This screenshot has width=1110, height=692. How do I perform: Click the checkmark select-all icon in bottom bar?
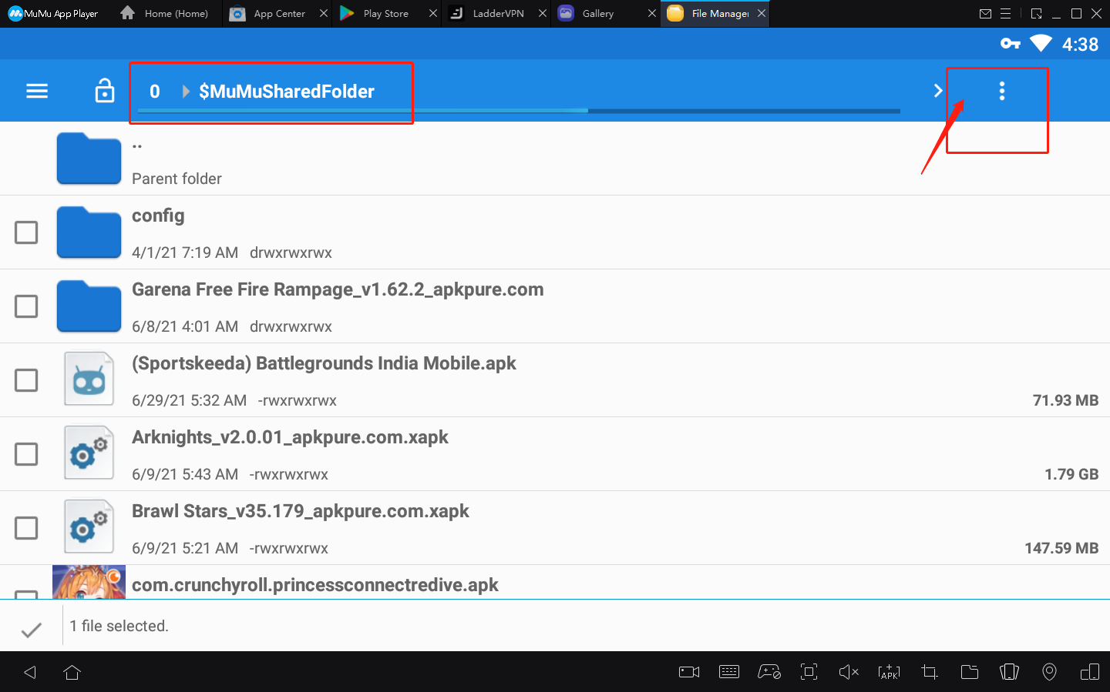32,630
